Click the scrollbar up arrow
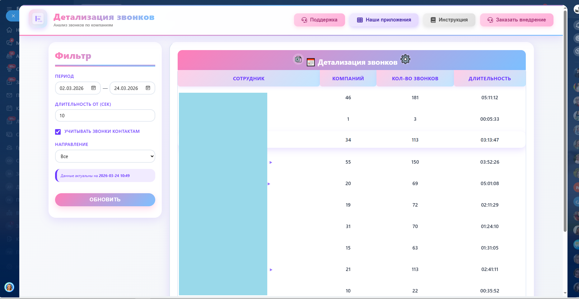Image resolution: width=579 pixels, height=299 pixels. click(x=565, y=8)
